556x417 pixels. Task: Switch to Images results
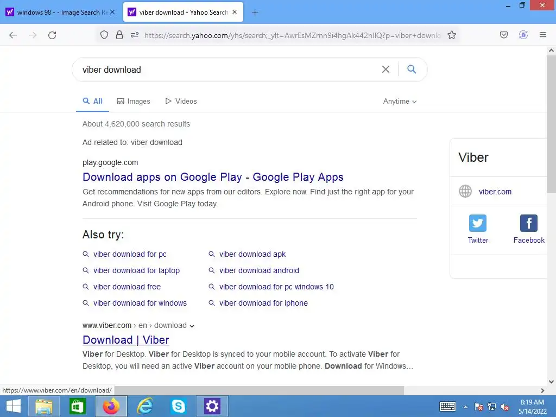pos(134,102)
